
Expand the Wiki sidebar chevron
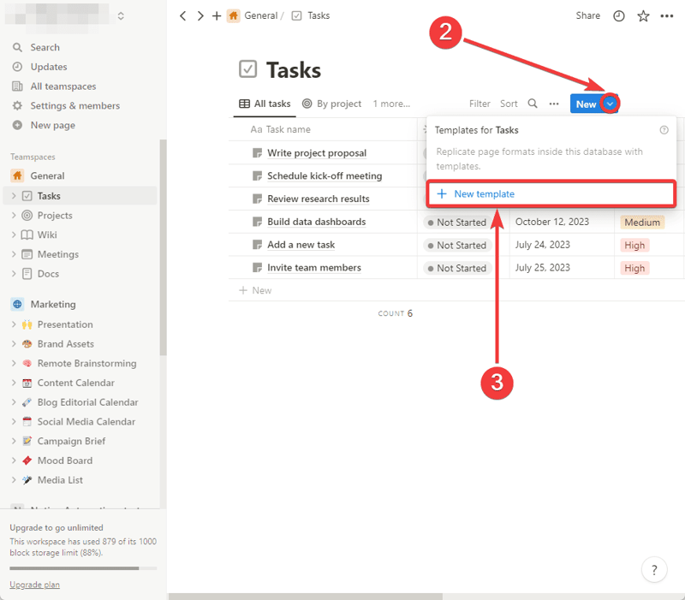click(15, 235)
